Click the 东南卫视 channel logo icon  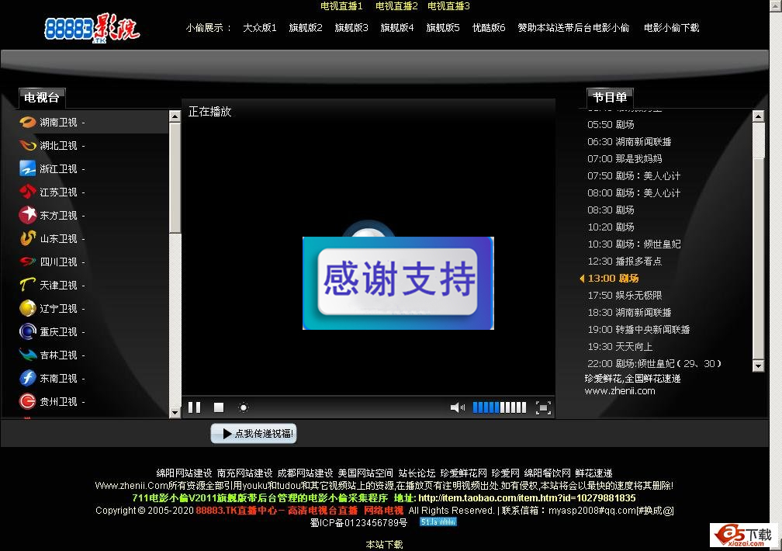(x=27, y=378)
